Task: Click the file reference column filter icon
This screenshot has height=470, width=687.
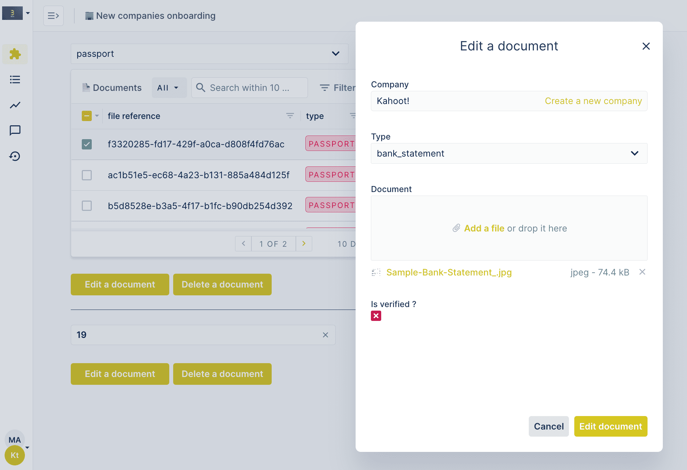Action: pyautogui.click(x=290, y=116)
